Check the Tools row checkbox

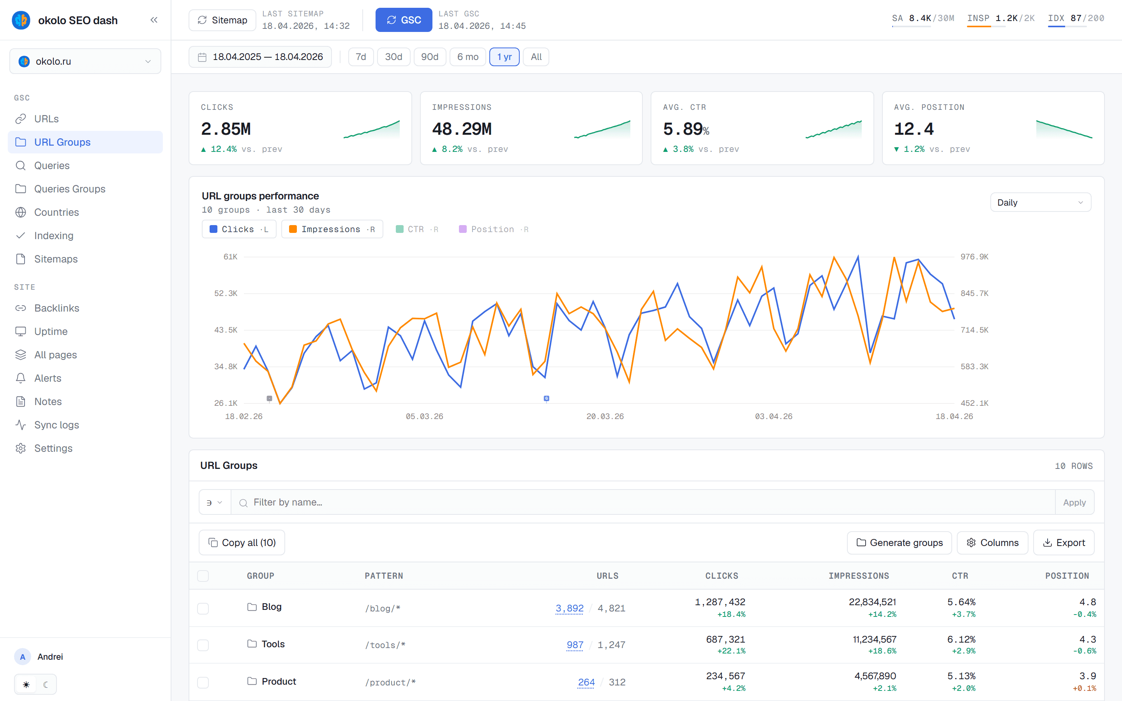pos(203,645)
